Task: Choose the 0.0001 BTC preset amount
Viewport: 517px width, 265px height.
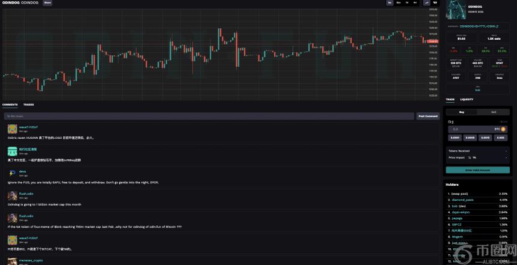Action: [454, 138]
